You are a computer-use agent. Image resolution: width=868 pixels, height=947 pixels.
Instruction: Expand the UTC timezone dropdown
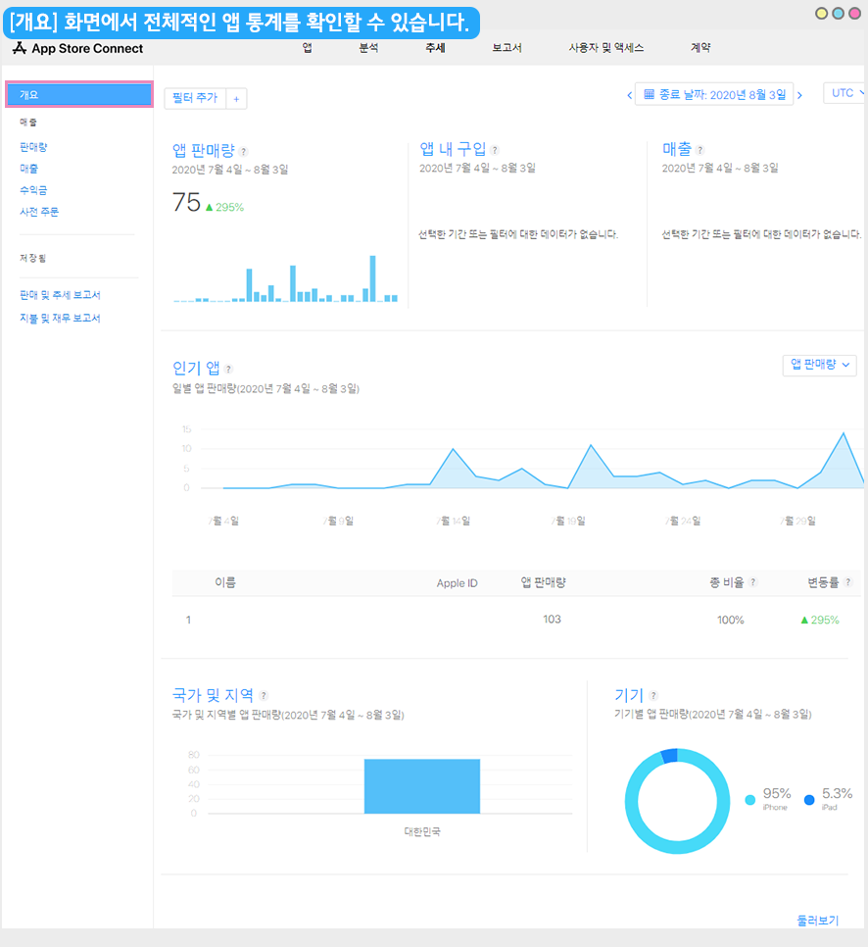click(x=846, y=93)
